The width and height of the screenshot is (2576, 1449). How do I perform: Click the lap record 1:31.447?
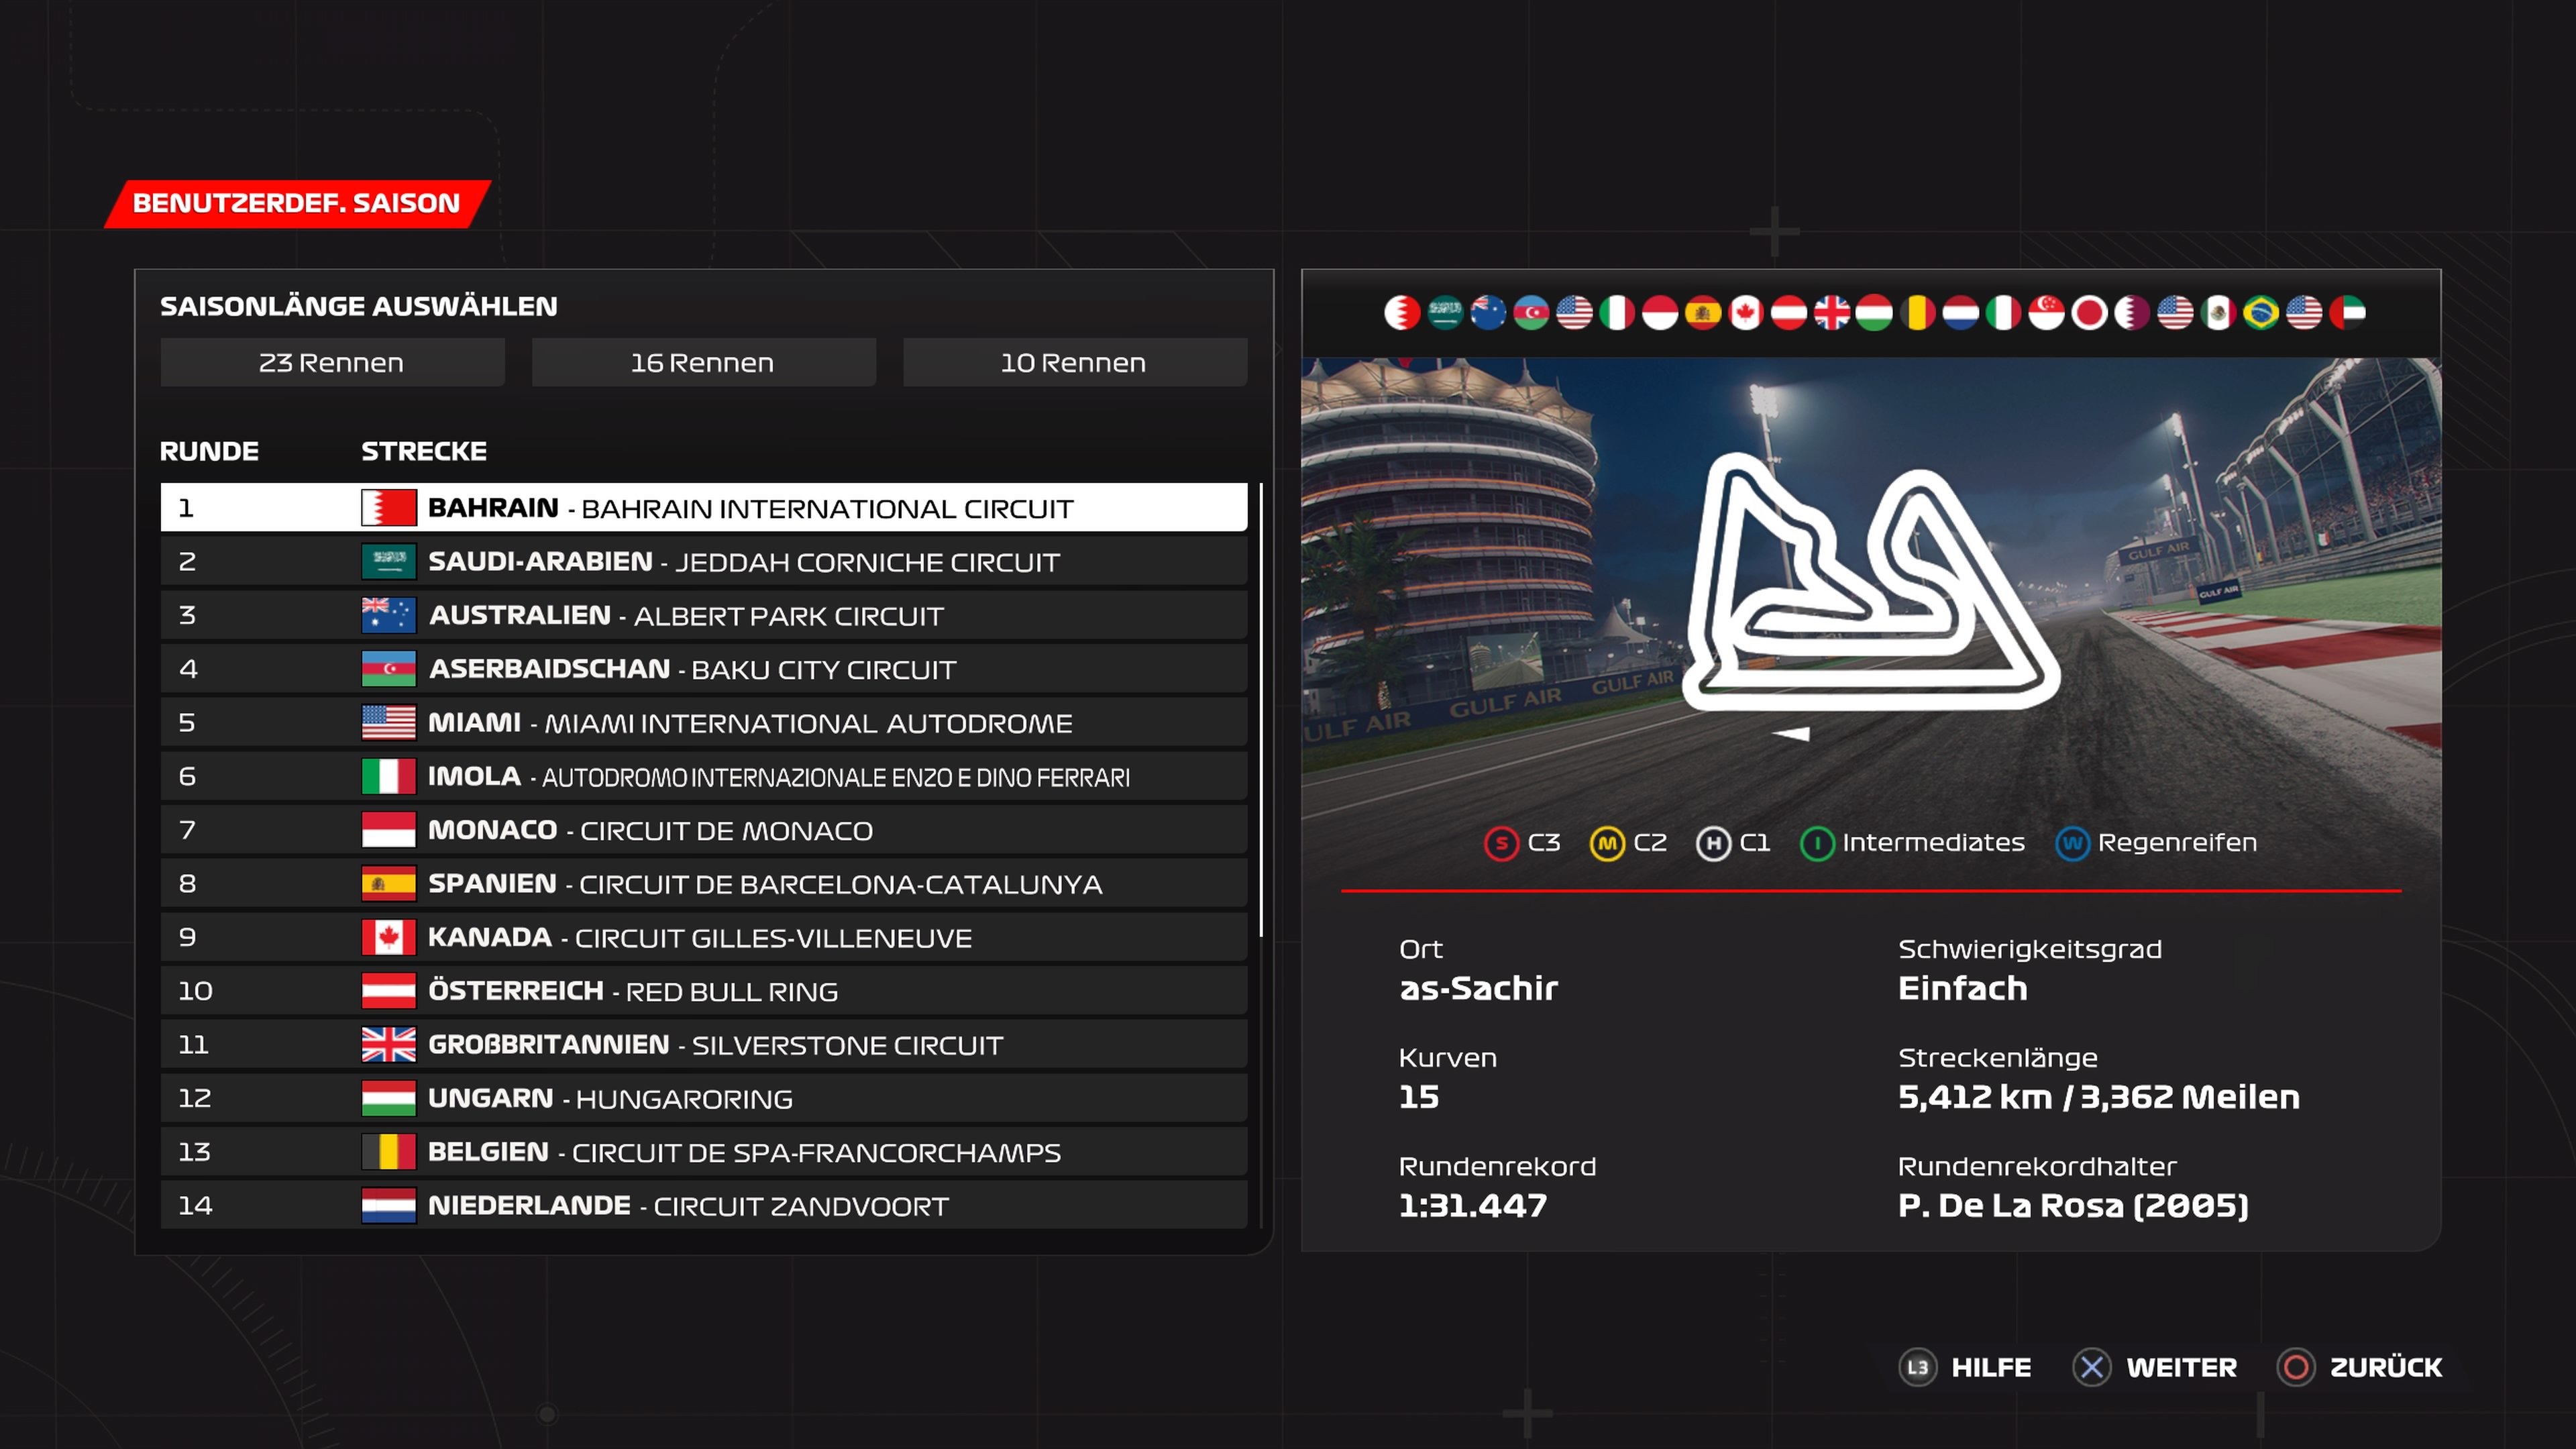[1473, 1206]
